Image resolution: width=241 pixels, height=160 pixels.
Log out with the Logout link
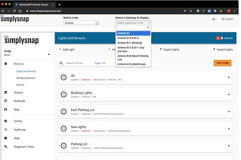227,19
